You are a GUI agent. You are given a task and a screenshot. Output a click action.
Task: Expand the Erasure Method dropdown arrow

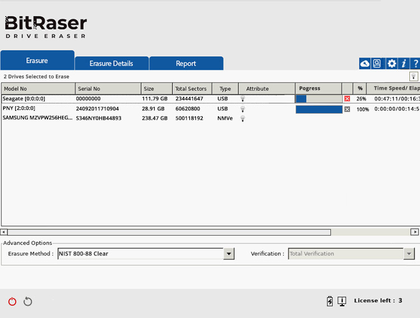pos(228,254)
